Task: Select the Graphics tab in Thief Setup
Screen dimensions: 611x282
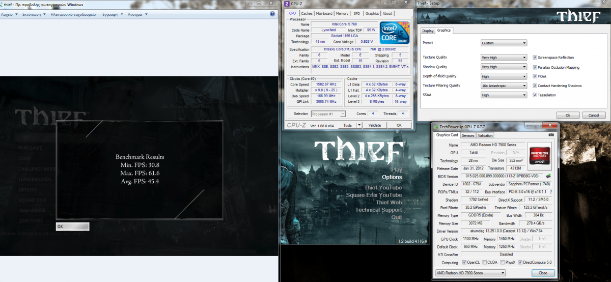Action: click(444, 30)
